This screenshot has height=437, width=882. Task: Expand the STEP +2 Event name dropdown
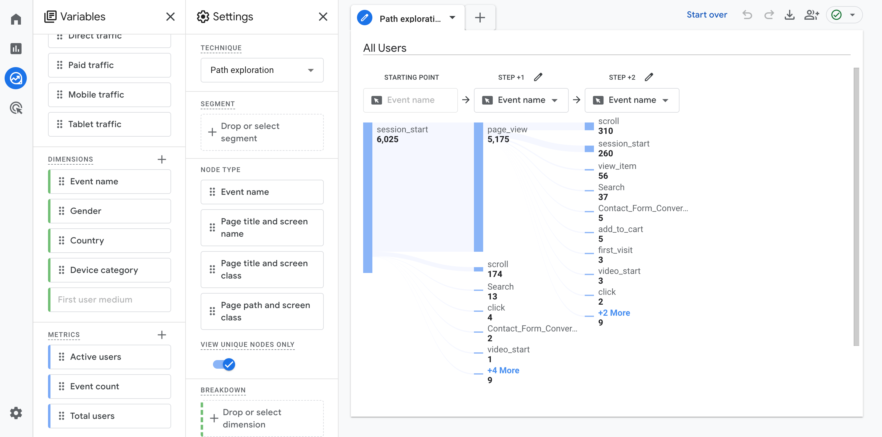632,100
